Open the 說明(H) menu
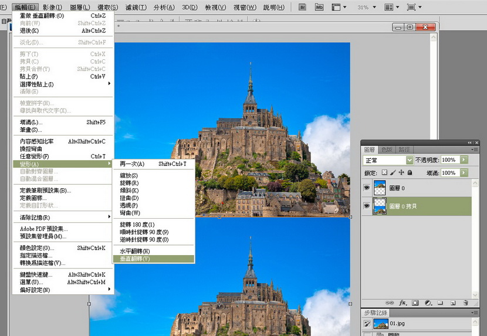This screenshot has height=336, width=487. point(273,7)
